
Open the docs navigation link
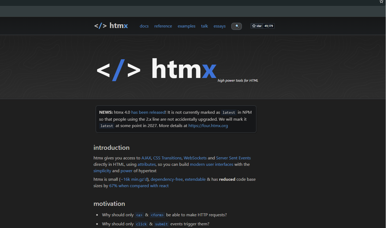144,26
